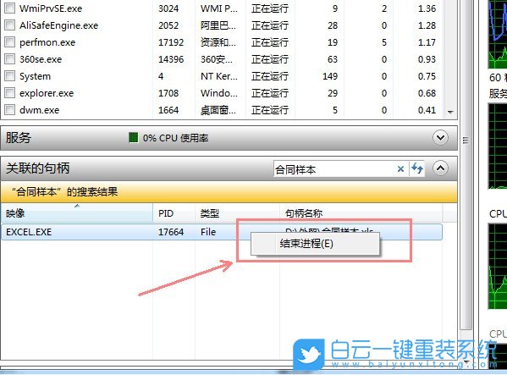Check the AliSafeEngine.exe process checkbox

pos(9,25)
